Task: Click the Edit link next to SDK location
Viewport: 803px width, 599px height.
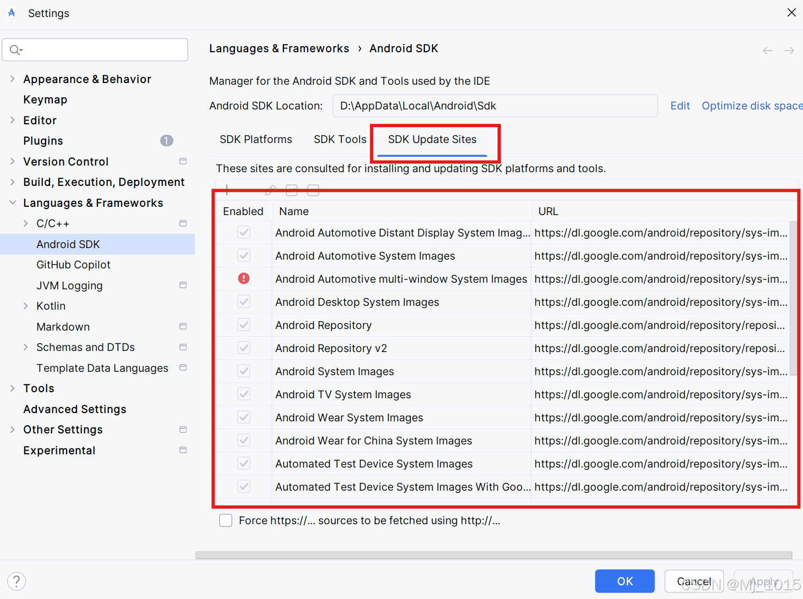Action: [x=680, y=106]
